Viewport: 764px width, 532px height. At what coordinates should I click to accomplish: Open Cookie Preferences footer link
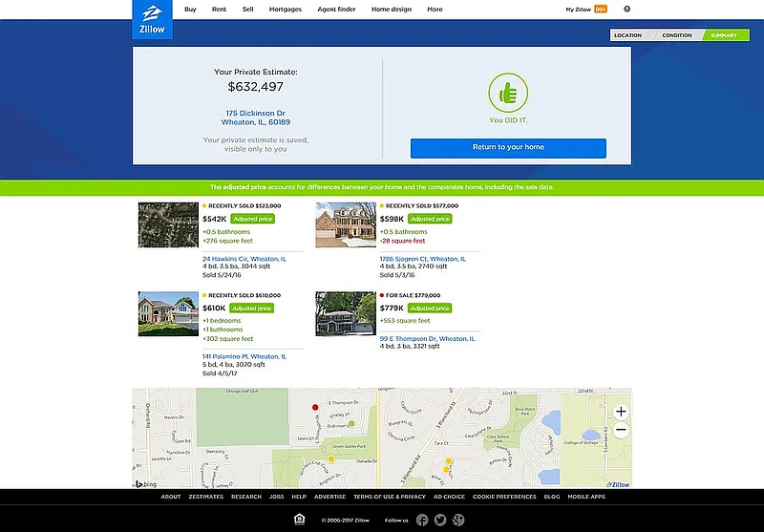504,497
